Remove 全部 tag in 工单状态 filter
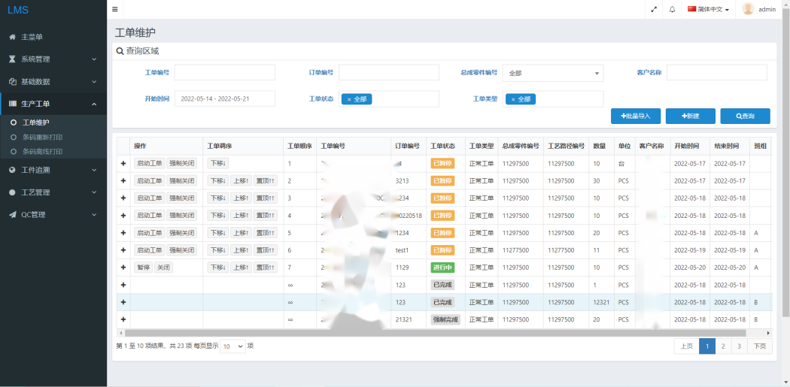The width and height of the screenshot is (790, 387). (349, 99)
